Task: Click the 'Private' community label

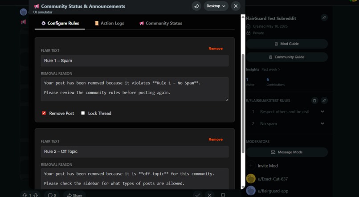Action: pos(258,33)
